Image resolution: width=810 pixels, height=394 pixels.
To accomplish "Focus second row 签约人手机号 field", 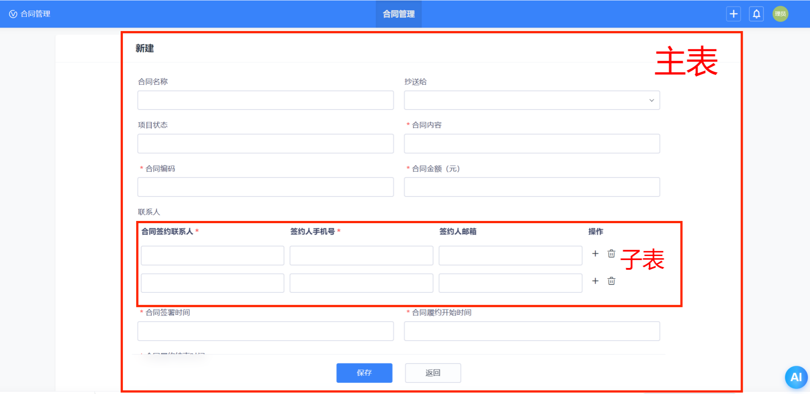I will (361, 283).
